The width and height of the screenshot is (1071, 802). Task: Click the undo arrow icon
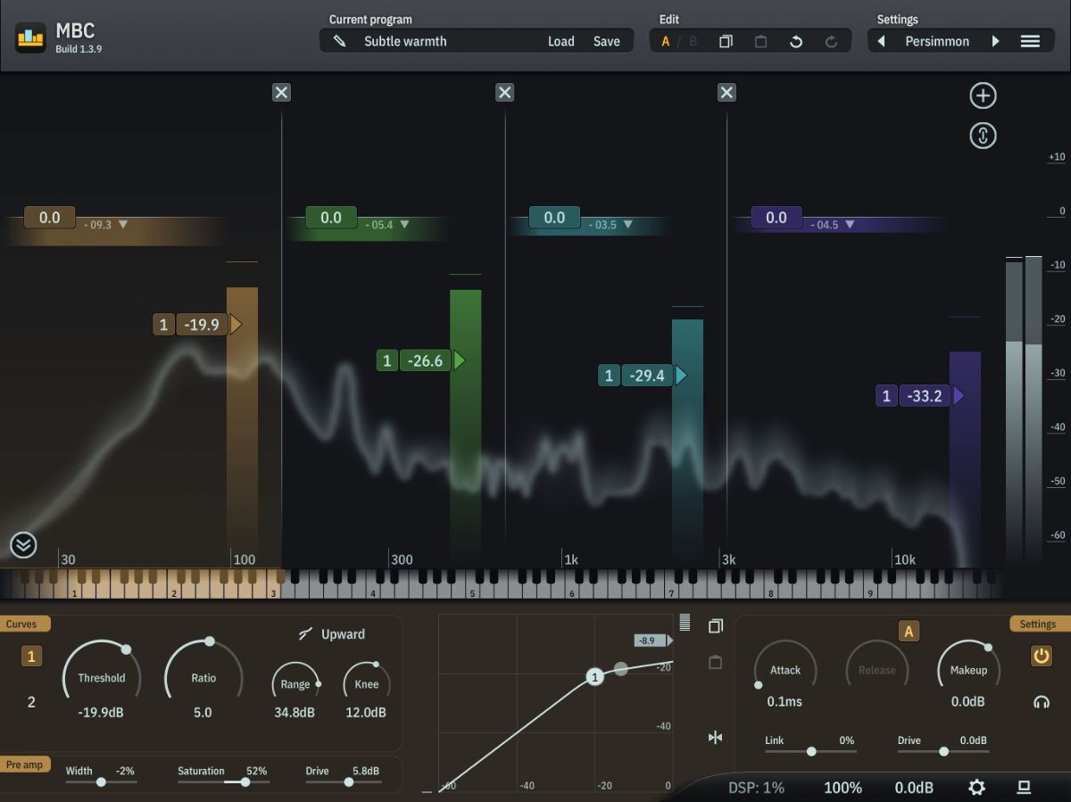[x=796, y=42]
